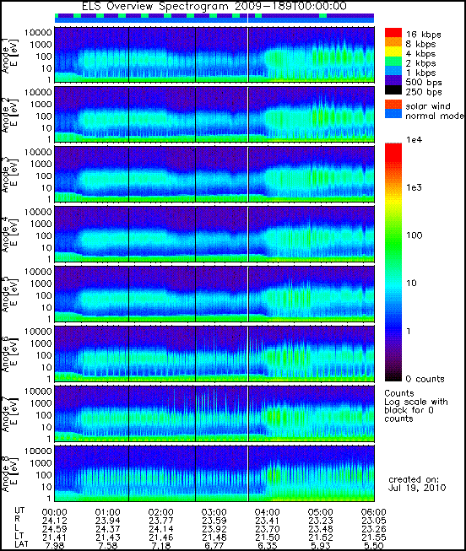Click the ELS Overview Spectrogram title

click(214, 6)
